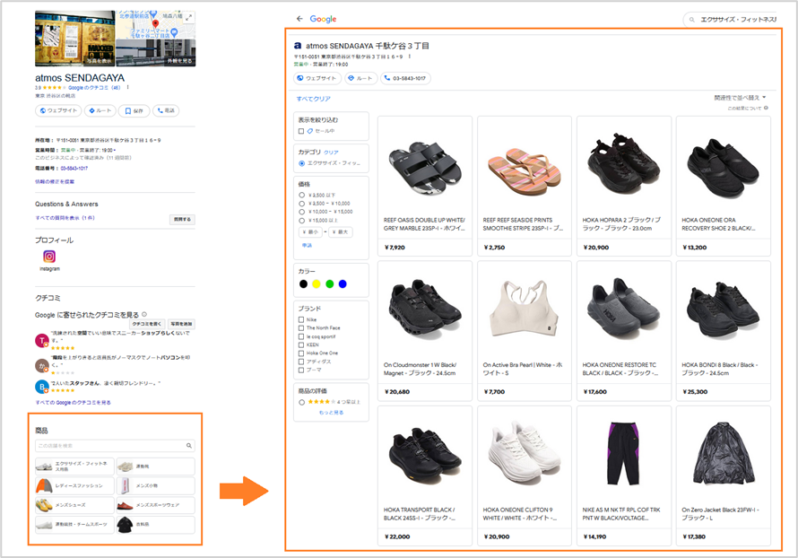
Task: Click the ルート button in left panel
Action: pyautogui.click(x=100, y=110)
